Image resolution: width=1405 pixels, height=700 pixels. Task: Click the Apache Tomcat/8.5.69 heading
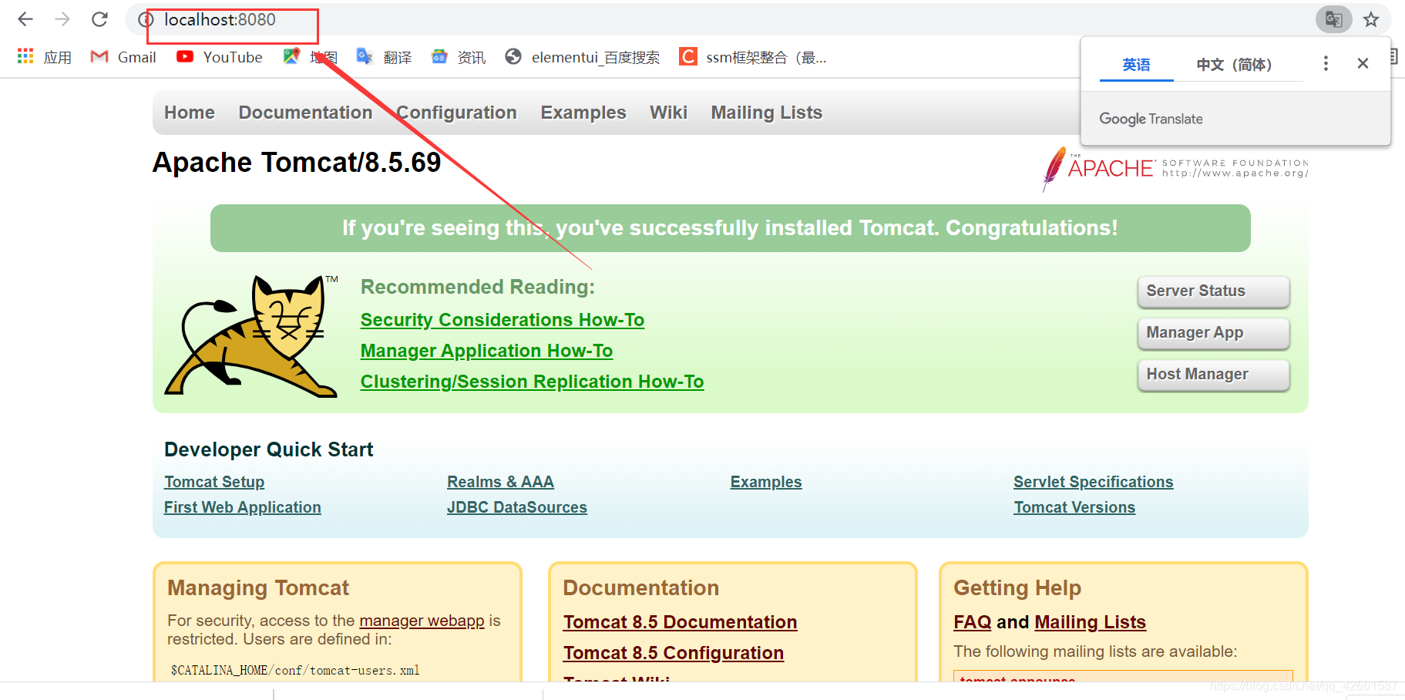pos(297,163)
